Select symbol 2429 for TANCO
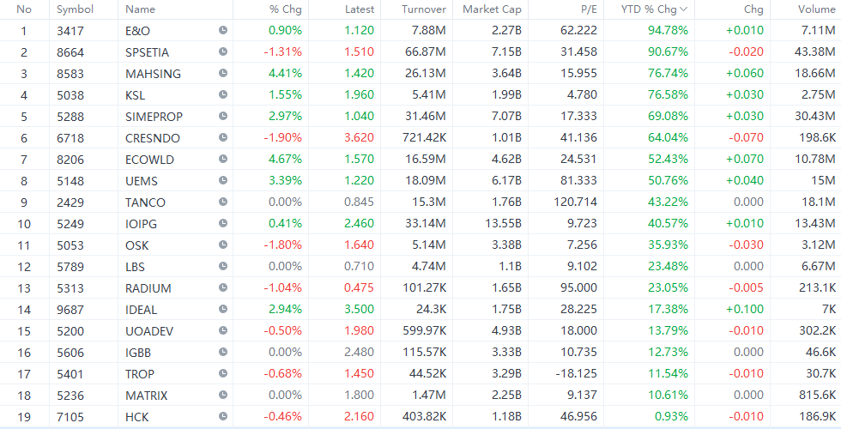 tap(70, 202)
